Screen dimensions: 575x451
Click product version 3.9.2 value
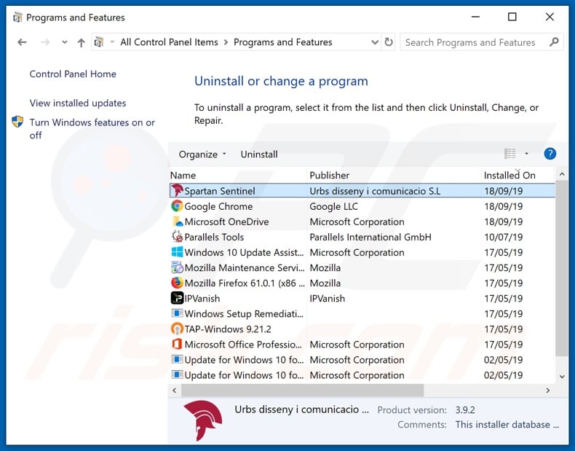465,410
